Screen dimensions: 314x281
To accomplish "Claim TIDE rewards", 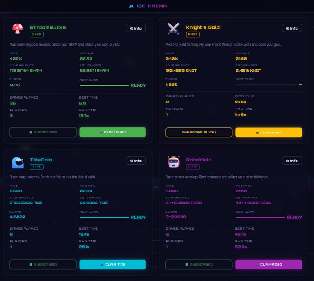I will [x=113, y=264].
